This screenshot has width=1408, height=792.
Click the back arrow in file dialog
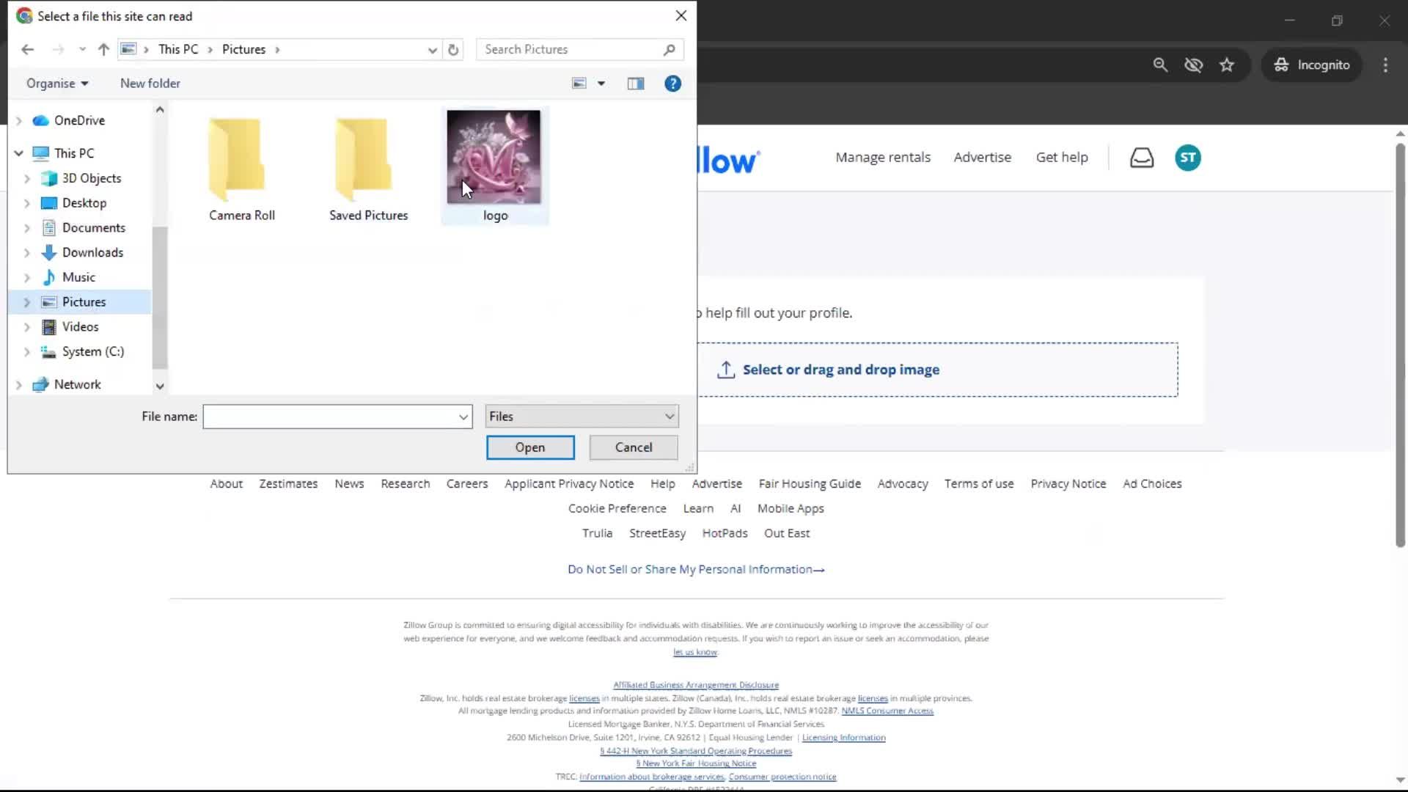[x=27, y=49]
